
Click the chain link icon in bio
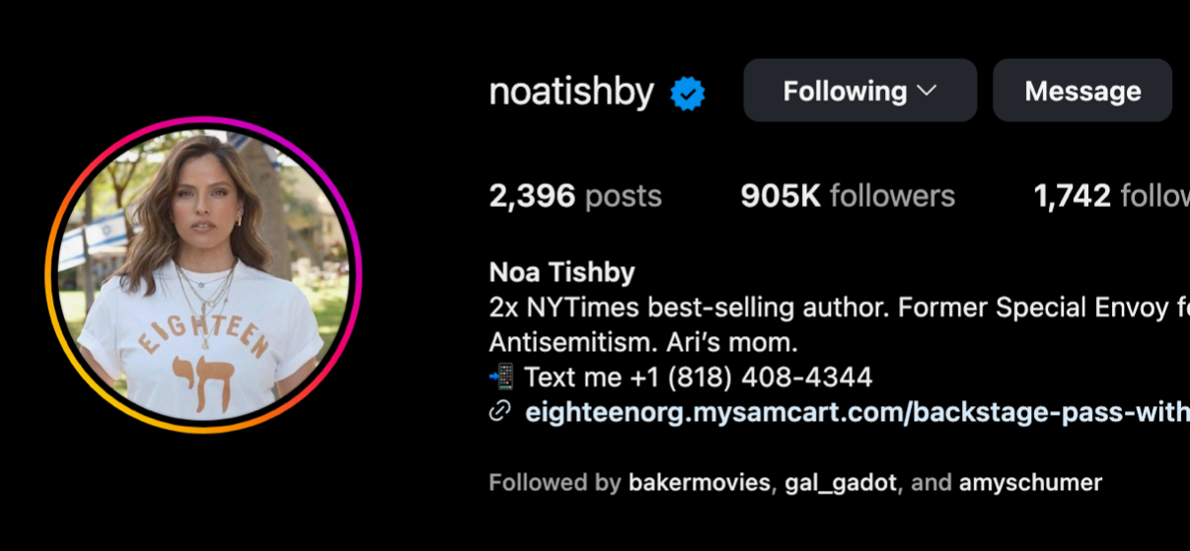pyautogui.click(x=500, y=412)
